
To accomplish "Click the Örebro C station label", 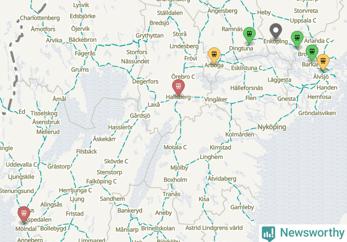I will [x=183, y=76].
